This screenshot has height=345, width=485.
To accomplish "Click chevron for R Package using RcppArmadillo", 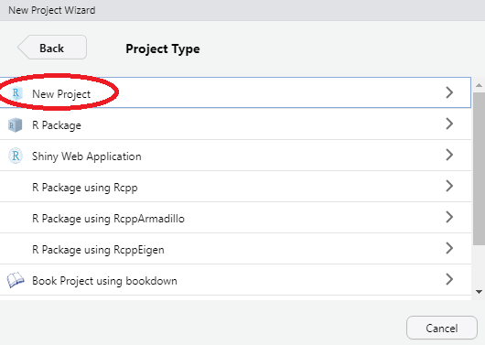I will 449,217.
